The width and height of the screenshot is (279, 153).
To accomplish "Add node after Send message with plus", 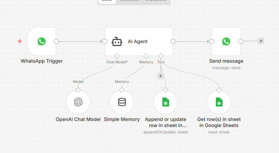I will tap(261, 41).
